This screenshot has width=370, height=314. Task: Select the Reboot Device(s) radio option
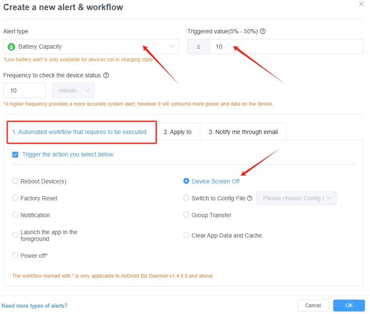tap(15, 181)
